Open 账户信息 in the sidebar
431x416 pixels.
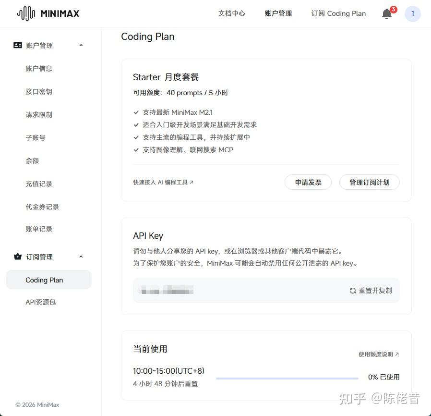(39, 69)
